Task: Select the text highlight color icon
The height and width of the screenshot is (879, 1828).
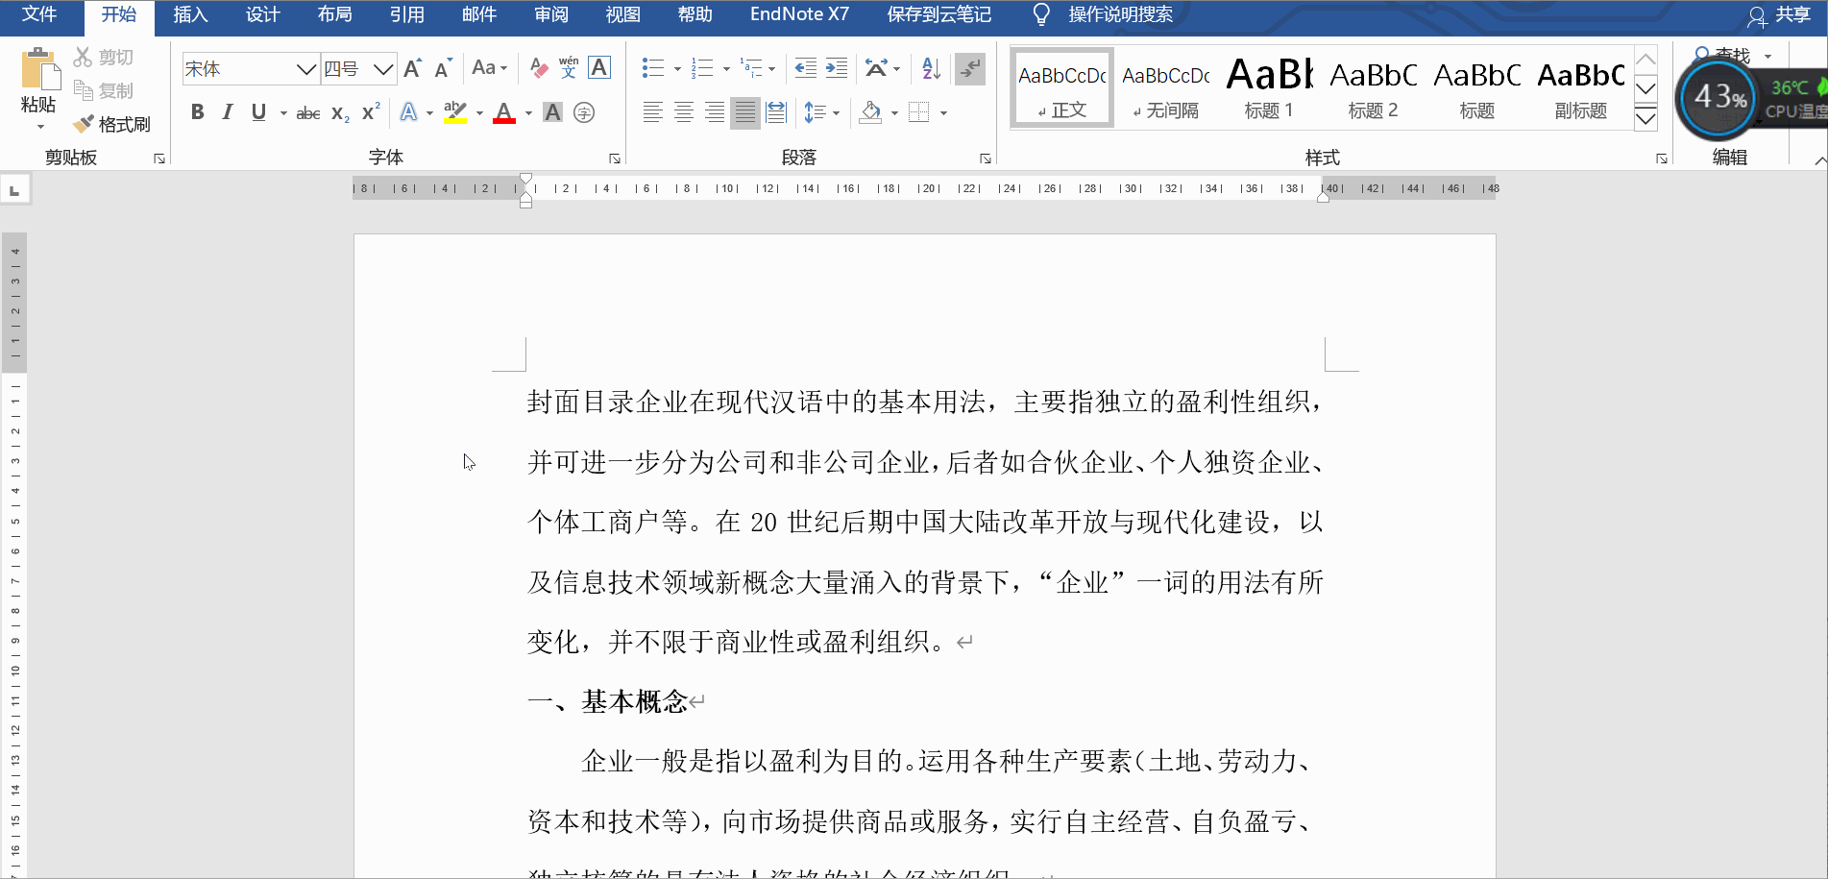Action: (x=454, y=112)
